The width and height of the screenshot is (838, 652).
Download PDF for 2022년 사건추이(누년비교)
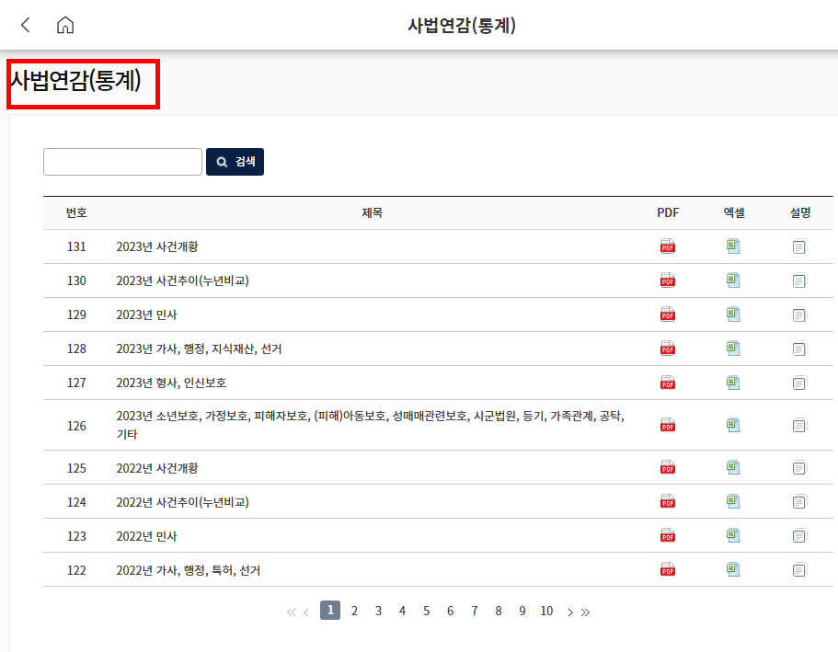tap(667, 501)
